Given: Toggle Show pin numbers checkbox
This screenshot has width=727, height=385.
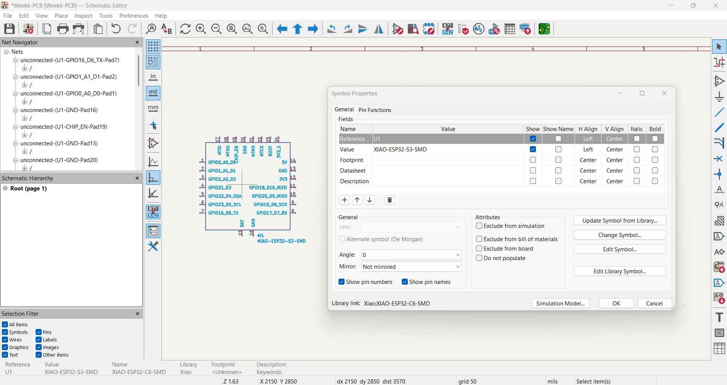Looking at the screenshot, I should (342, 282).
